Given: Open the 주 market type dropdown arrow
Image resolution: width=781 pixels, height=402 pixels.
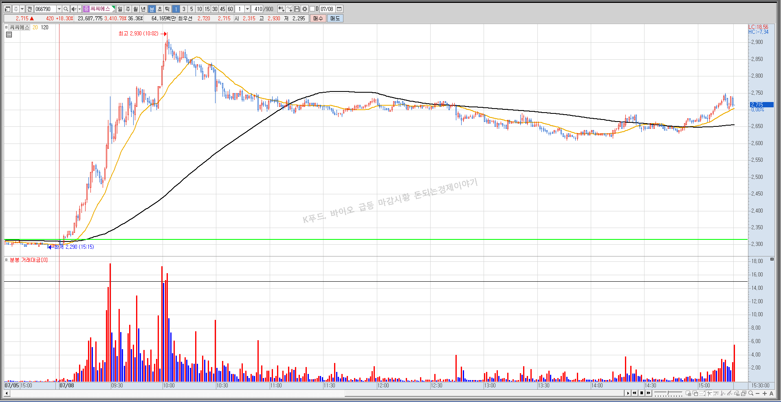Looking at the screenshot, I should click(22, 9).
